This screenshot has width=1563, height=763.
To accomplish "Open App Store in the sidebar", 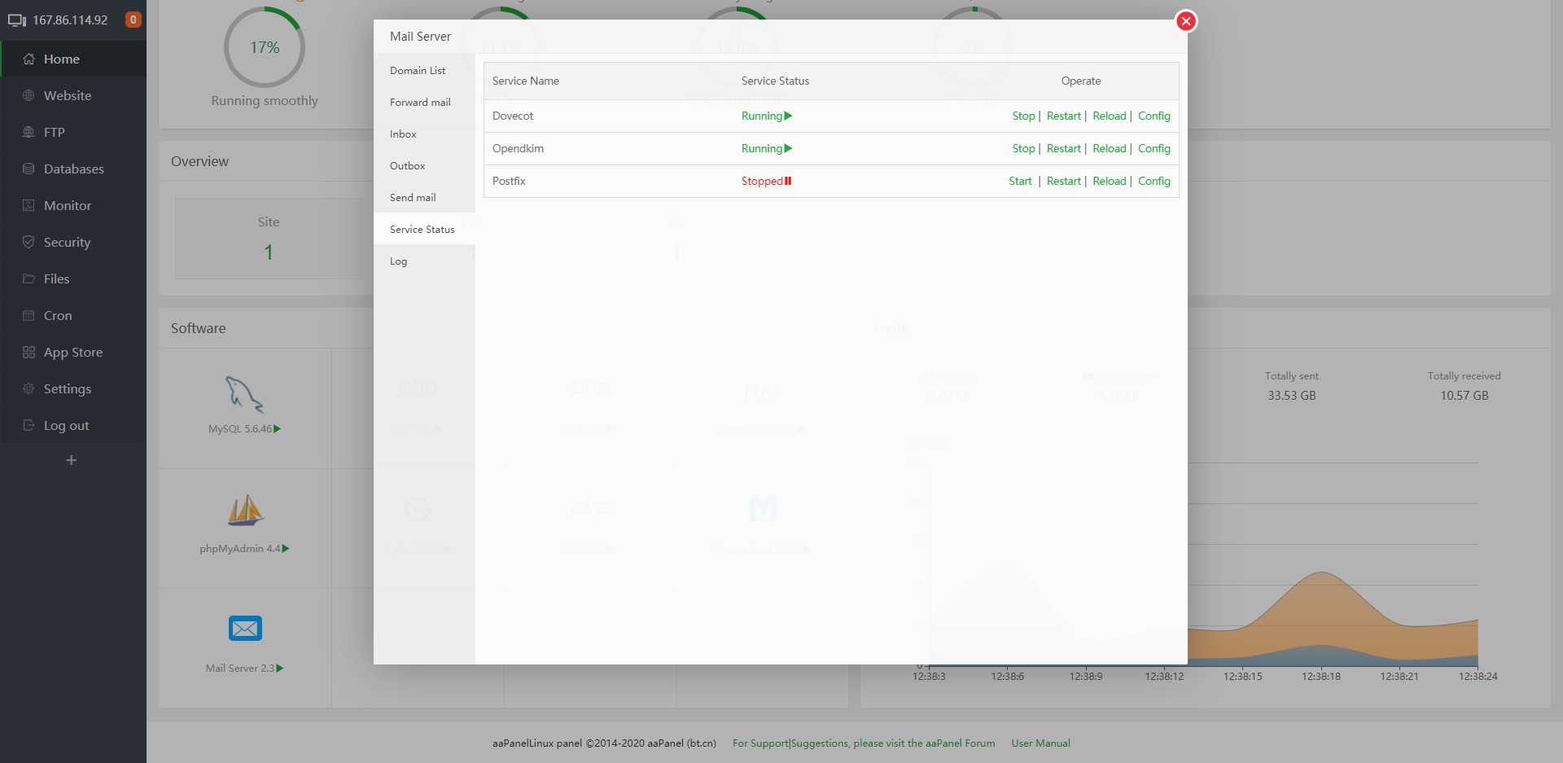I will (x=73, y=353).
